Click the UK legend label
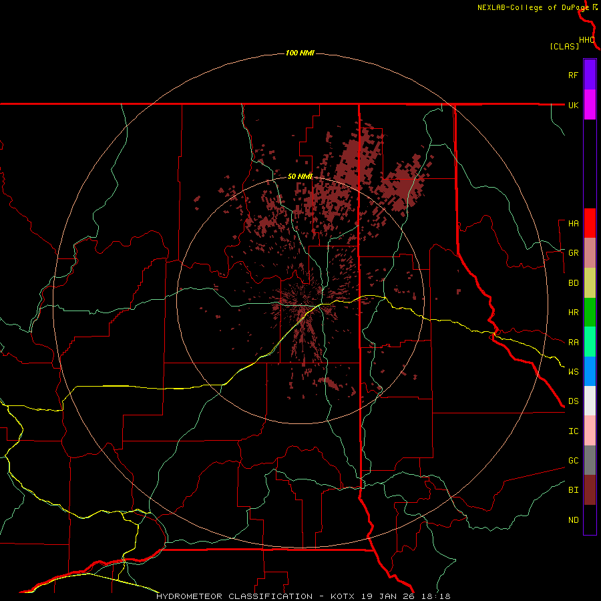The image size is (601, 601). pos(573,105)
